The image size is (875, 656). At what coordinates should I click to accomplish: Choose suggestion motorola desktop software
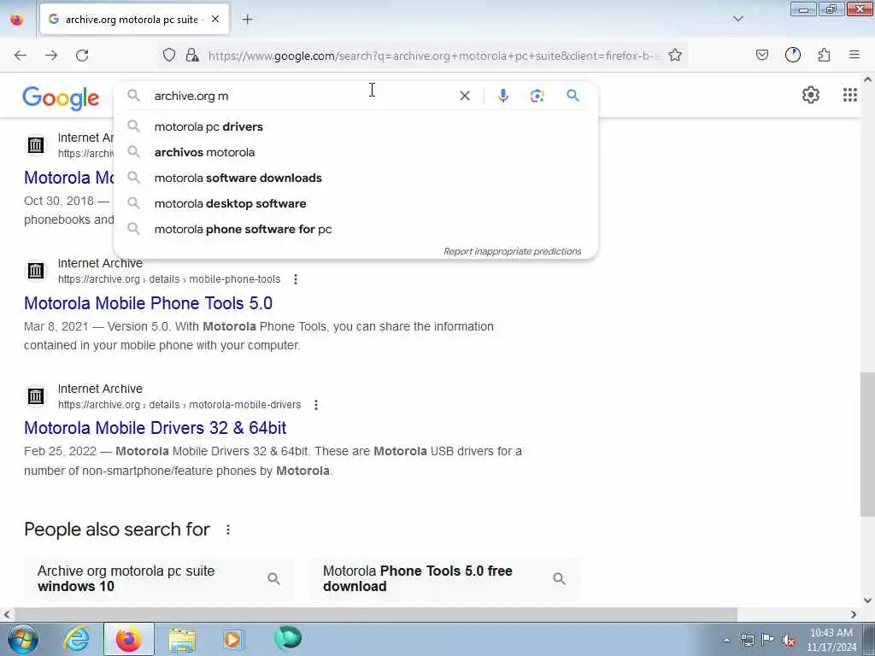coord(355,203)
